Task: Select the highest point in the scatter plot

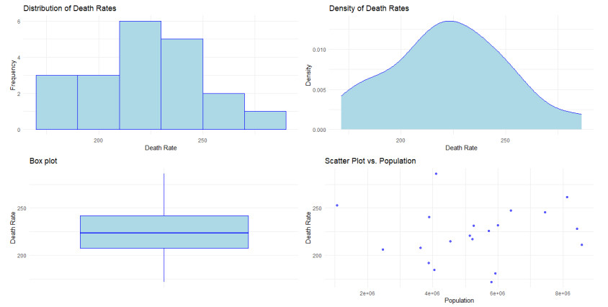Action: (x=436, y=174)
